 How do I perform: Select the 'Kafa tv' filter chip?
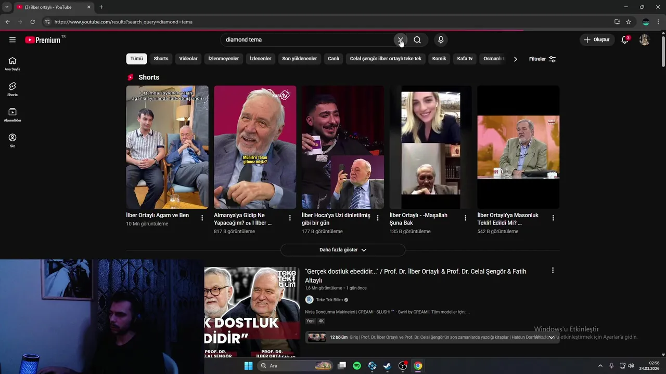click(x=465, y=59)
